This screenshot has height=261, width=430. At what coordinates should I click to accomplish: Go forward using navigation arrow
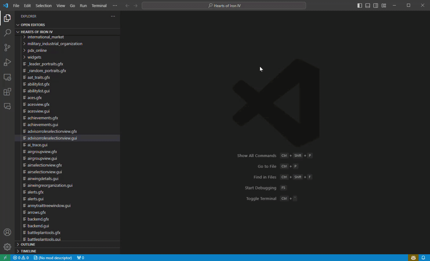pos(136,5)
